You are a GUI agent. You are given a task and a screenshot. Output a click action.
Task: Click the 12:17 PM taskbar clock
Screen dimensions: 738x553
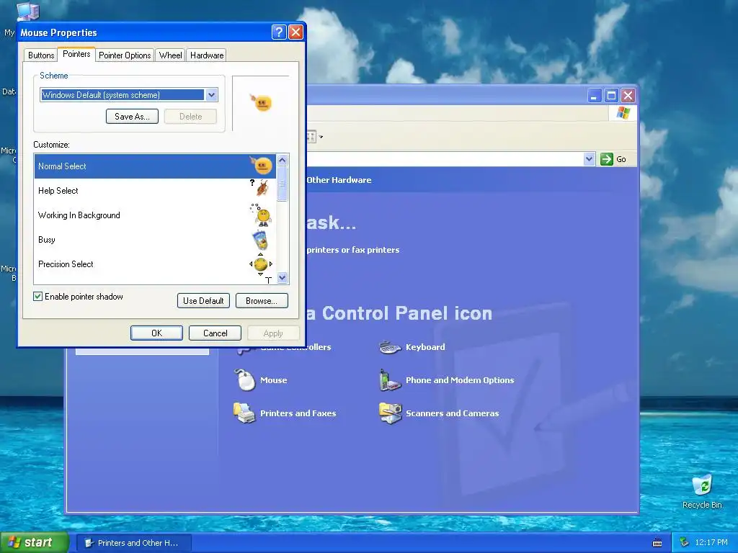711,542
